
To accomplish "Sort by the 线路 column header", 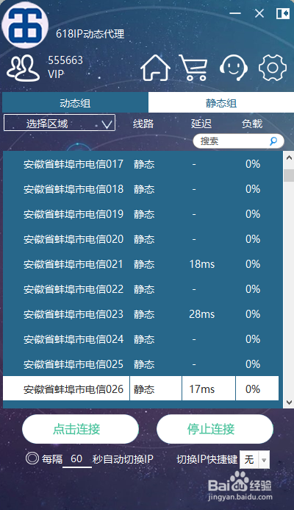I will (x=143, y=124).
